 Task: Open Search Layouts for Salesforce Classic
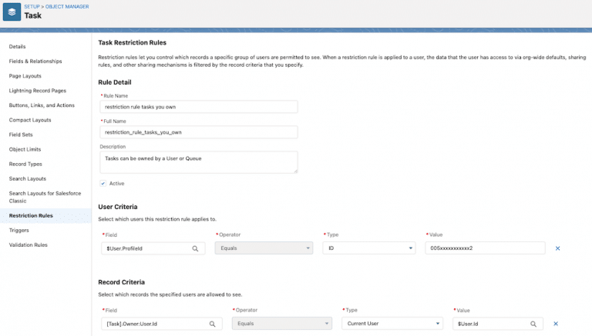click(45, 197)
